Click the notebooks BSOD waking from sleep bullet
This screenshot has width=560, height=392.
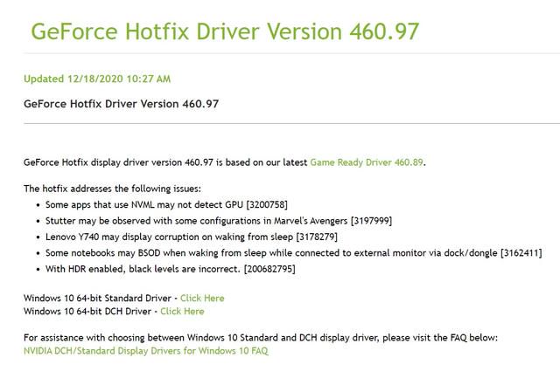294,253
